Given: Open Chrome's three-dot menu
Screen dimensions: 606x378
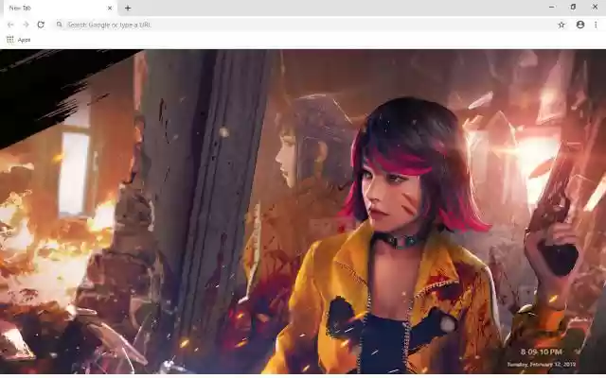Looking at the screenshot, I should pyautogui.click(x=596, y=25).
